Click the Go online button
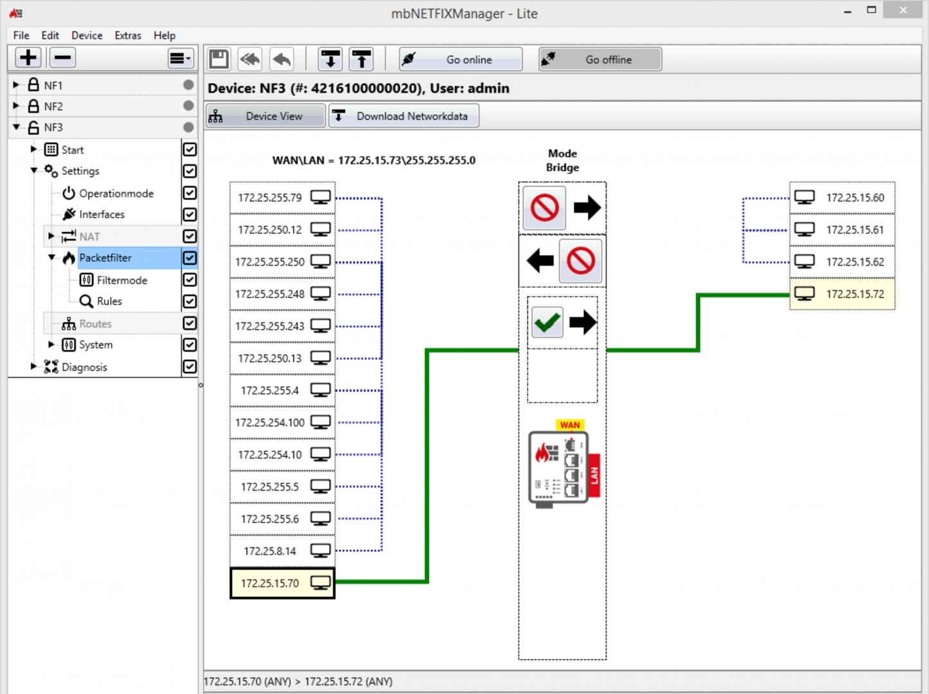This screenshot has height=694, width=929. point(461,59)
